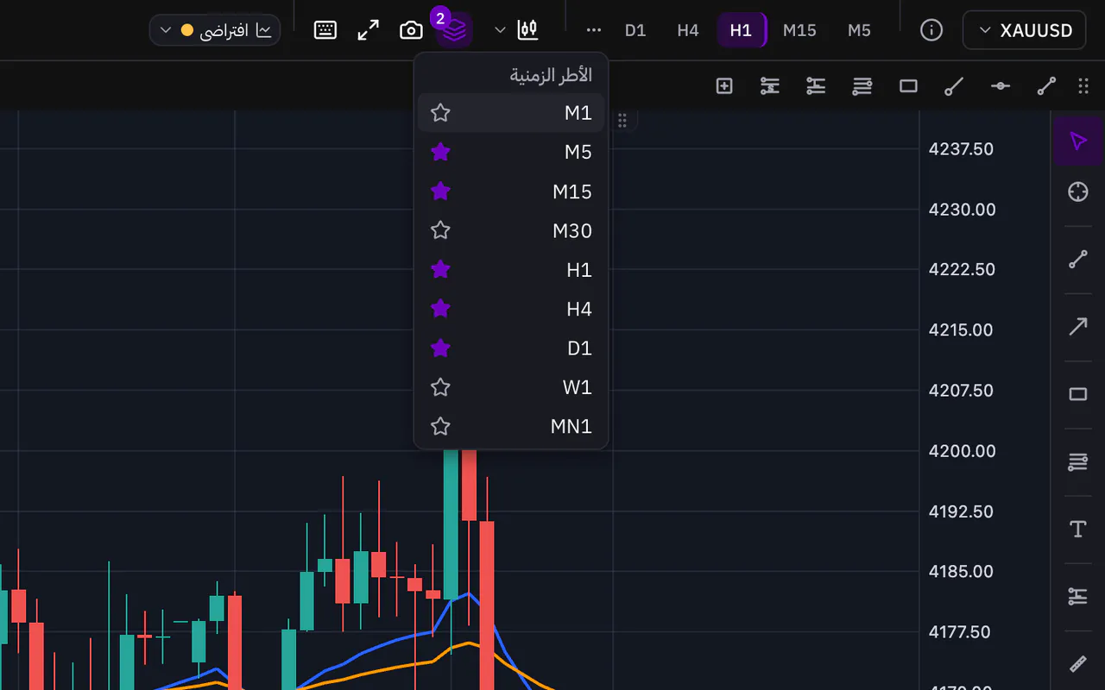Open layers icon with badge 2
Image resolution: width=1105 pixels, height=690 pixels.
click(x=454, y=30)
